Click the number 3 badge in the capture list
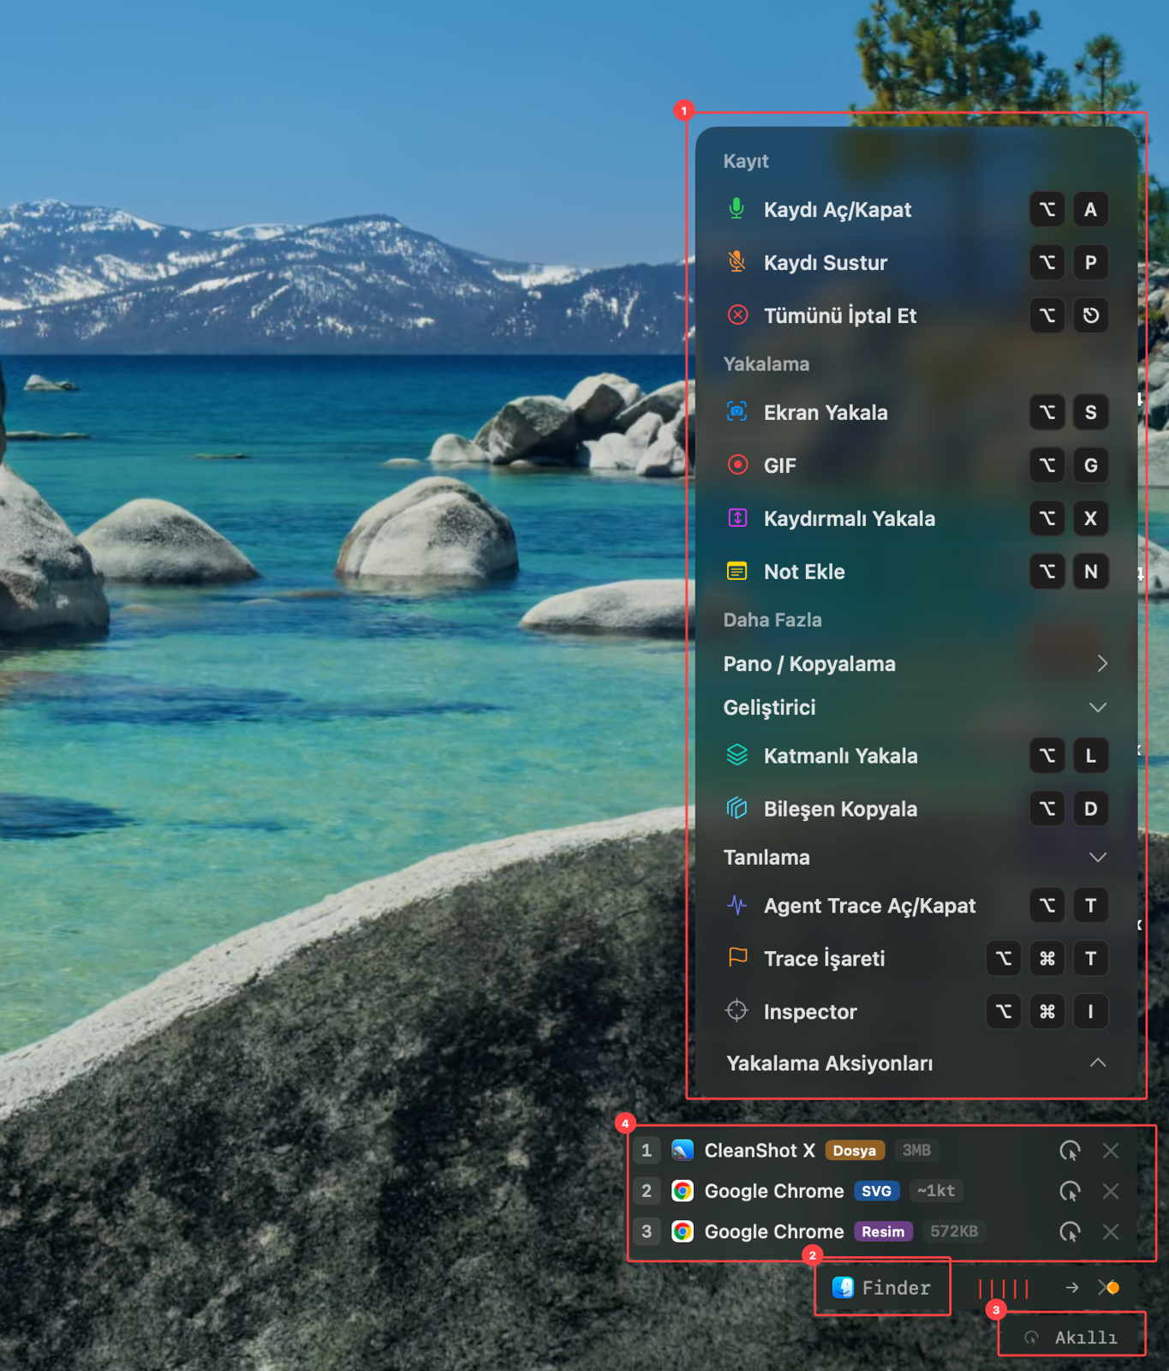Image resolution: width=1169 pixels, height=1371 pixels. [x=647, y=1231]
